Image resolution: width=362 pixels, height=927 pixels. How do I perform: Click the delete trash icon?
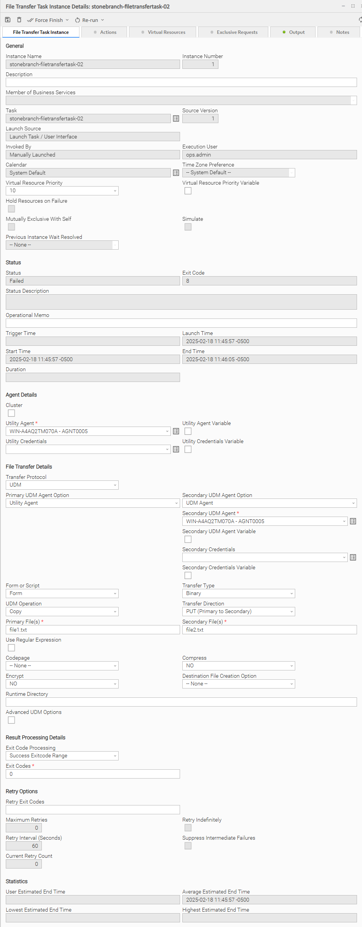tap(19, 20)
